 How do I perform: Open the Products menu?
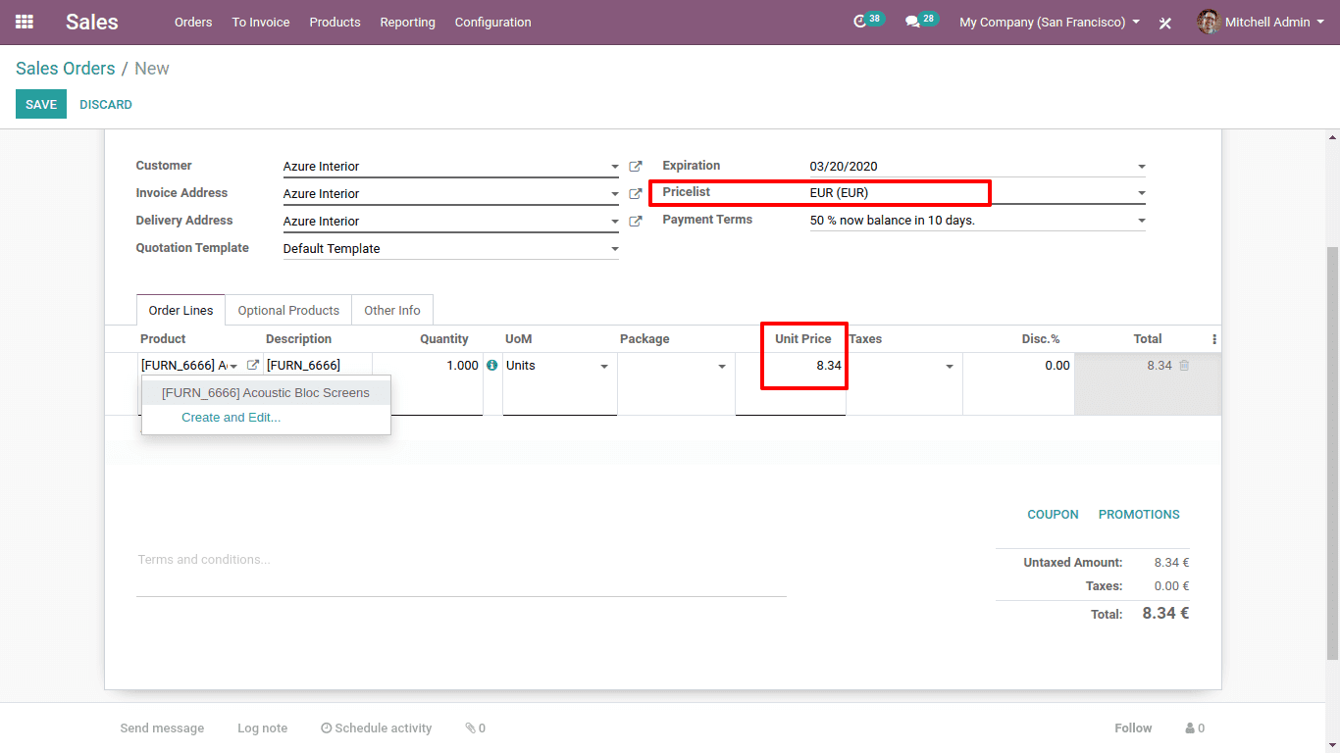coord(335,22)
